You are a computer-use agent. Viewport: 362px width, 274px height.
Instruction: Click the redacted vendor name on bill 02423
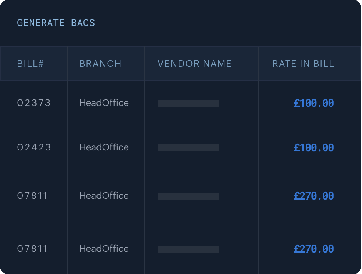point(188,148)
